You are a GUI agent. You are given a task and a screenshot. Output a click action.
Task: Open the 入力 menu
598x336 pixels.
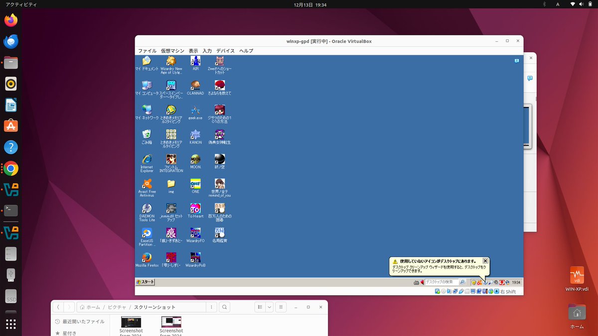click(x=207, y=51)
